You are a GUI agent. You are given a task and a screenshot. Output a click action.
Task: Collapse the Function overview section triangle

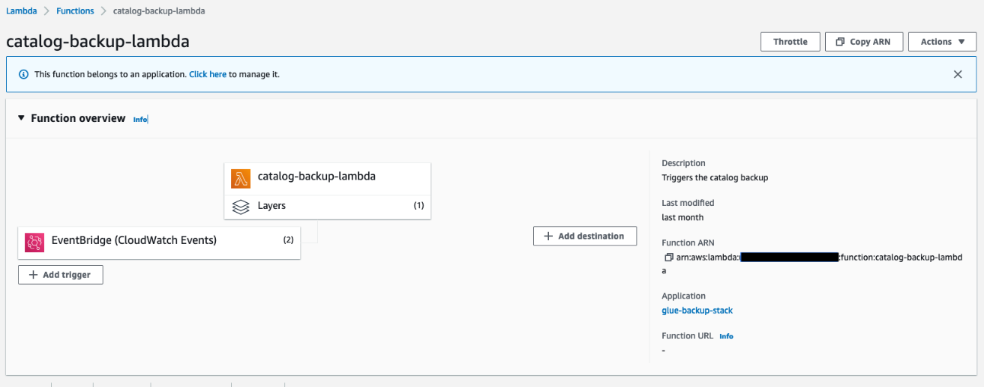21,118
